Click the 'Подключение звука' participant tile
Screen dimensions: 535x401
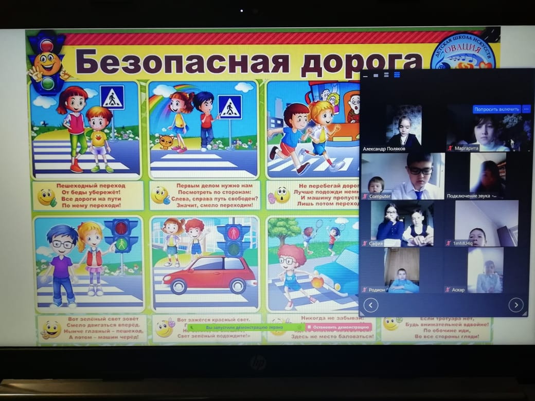click(x=487, y=176)
